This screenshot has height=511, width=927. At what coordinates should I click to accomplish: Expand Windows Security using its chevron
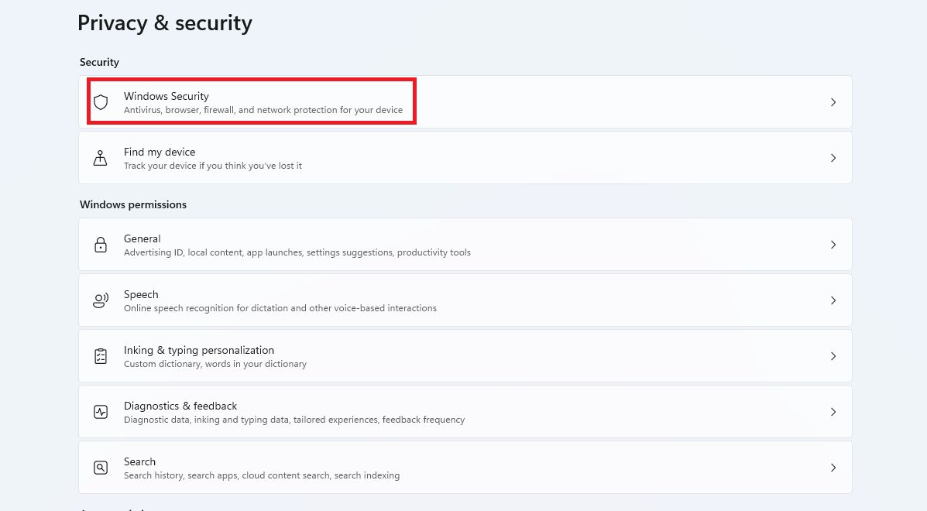833,102
